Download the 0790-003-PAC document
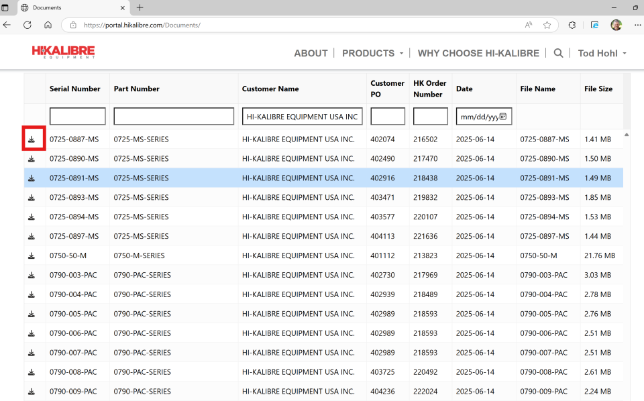 (32, 275)
